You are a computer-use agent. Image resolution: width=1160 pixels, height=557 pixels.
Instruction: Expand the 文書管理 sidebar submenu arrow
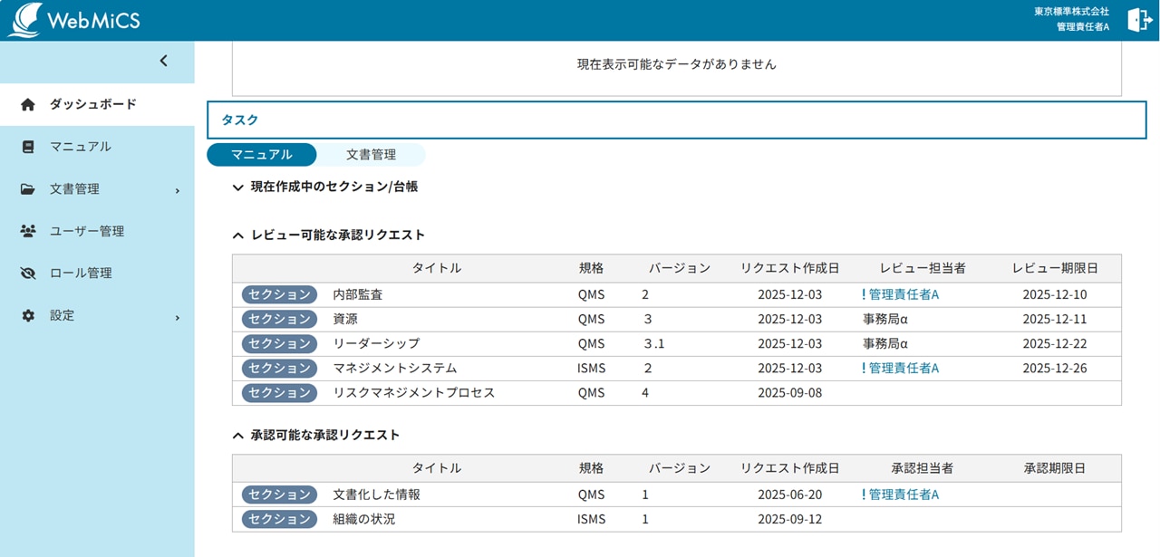tap(178, 190)
